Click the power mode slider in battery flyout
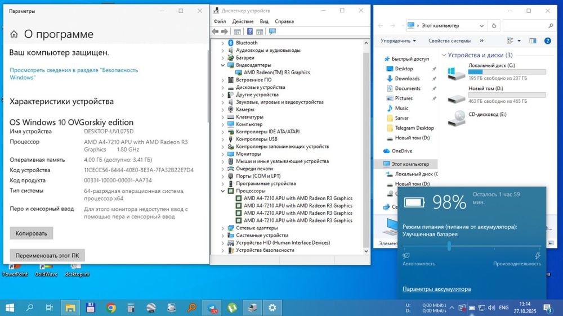563x316 pixels. 449,246
